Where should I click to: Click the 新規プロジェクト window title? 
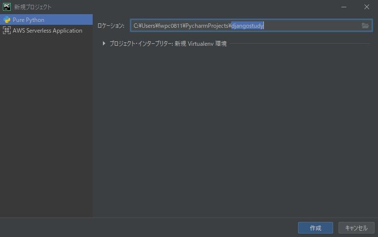pos(33,7)
